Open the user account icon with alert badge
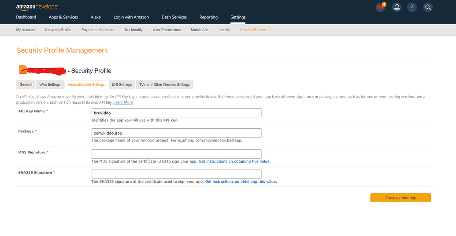Viewport: 456px width, 236px height. coord(380,7)
